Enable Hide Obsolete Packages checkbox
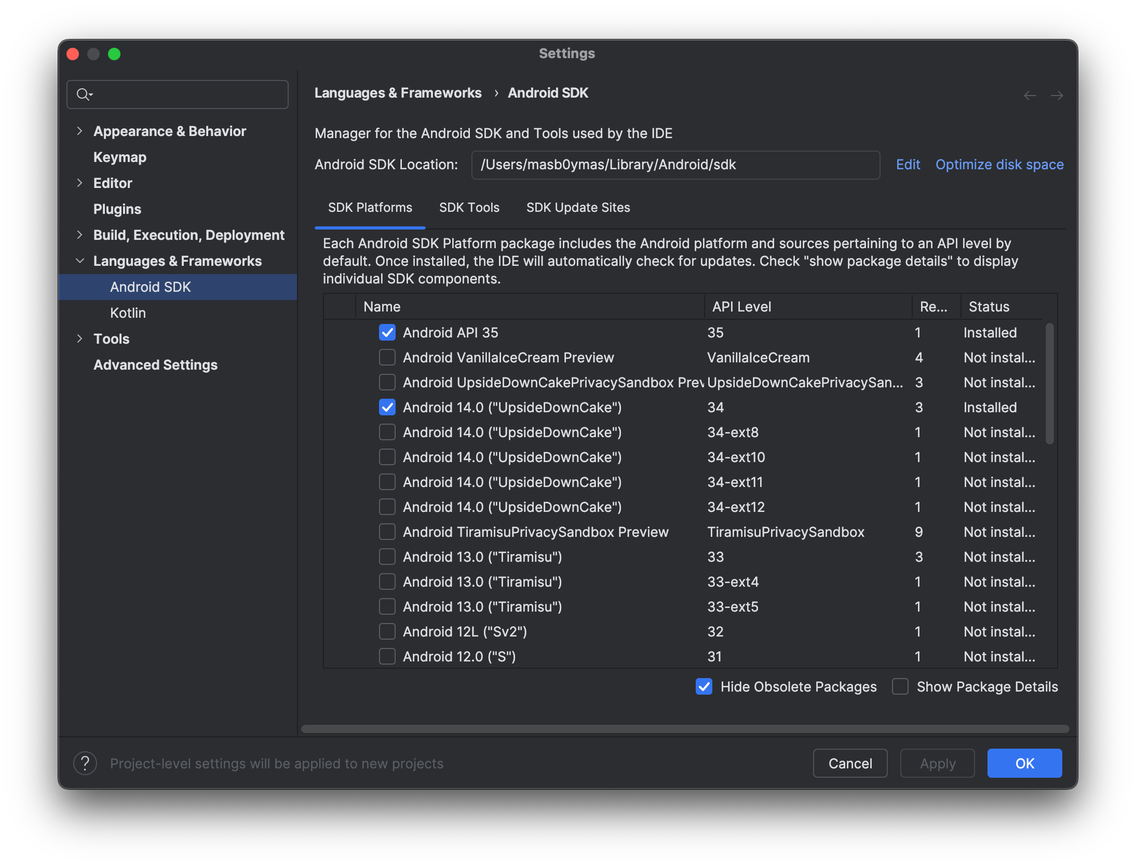This screenshot has width=1136, height=866. coord(704,686)
